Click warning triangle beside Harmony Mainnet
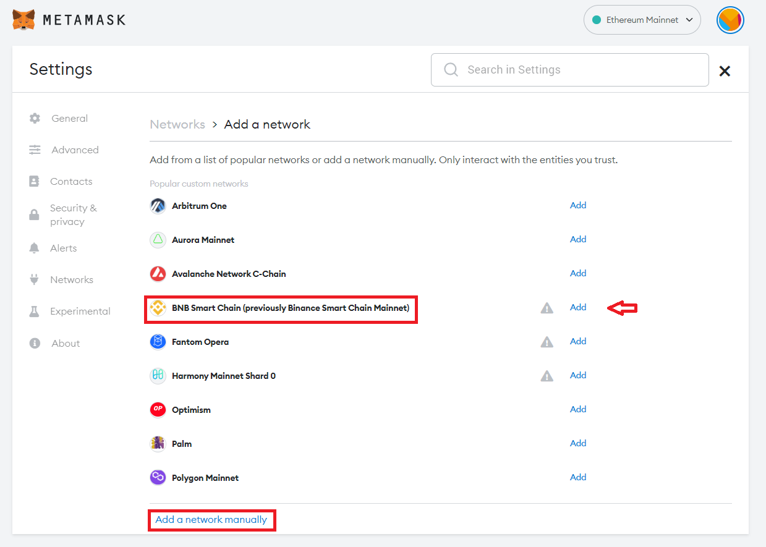This screenshot has height=547, width=766. coord(547,376)
